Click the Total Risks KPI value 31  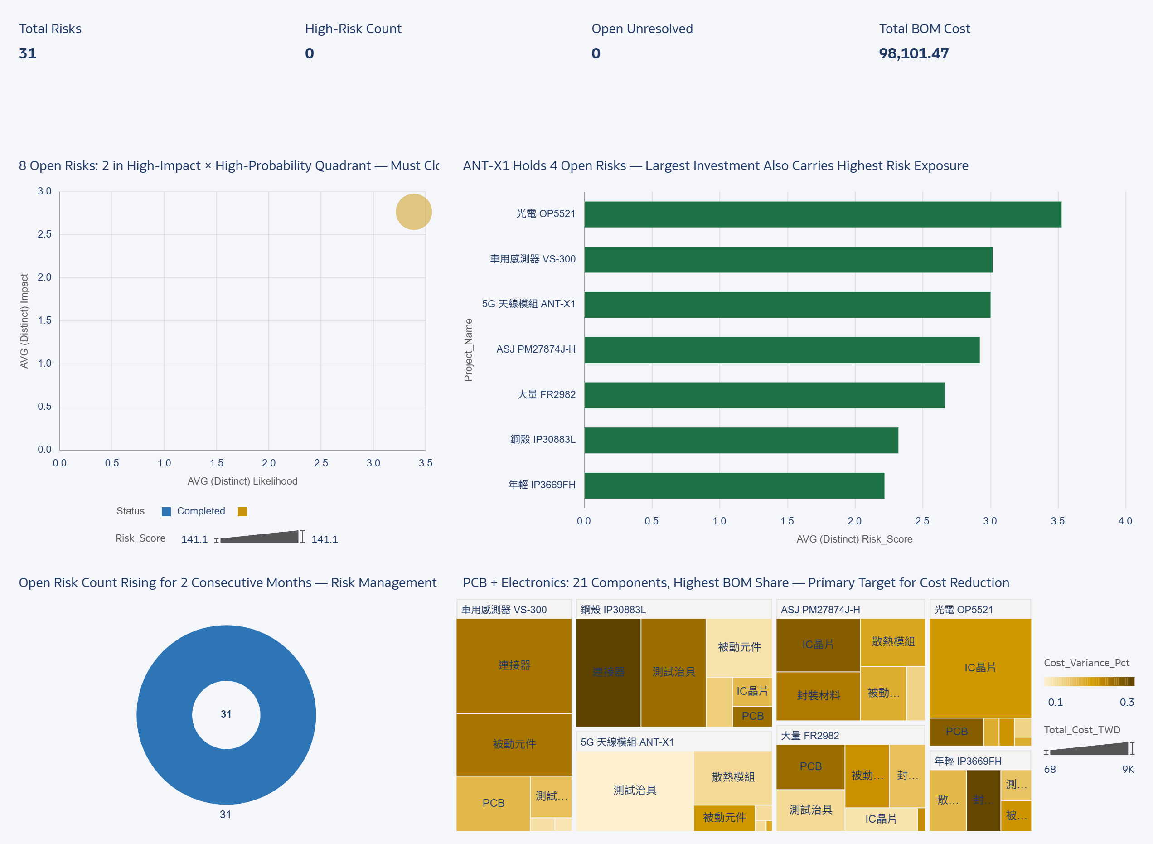(x=28, y=53)
